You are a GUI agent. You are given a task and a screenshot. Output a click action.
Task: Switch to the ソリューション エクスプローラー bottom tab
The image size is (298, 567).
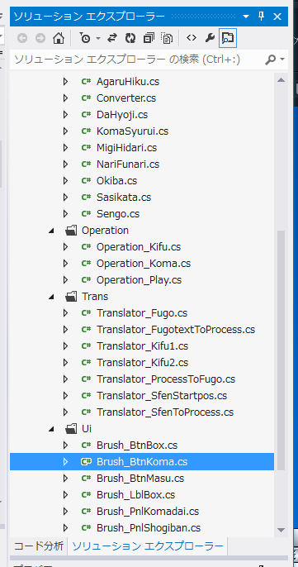click(148, 546)
